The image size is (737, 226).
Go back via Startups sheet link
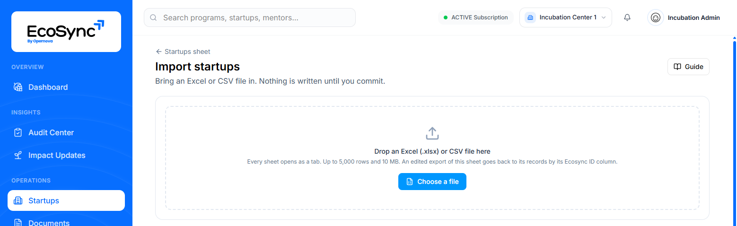[x=183, y=52]
